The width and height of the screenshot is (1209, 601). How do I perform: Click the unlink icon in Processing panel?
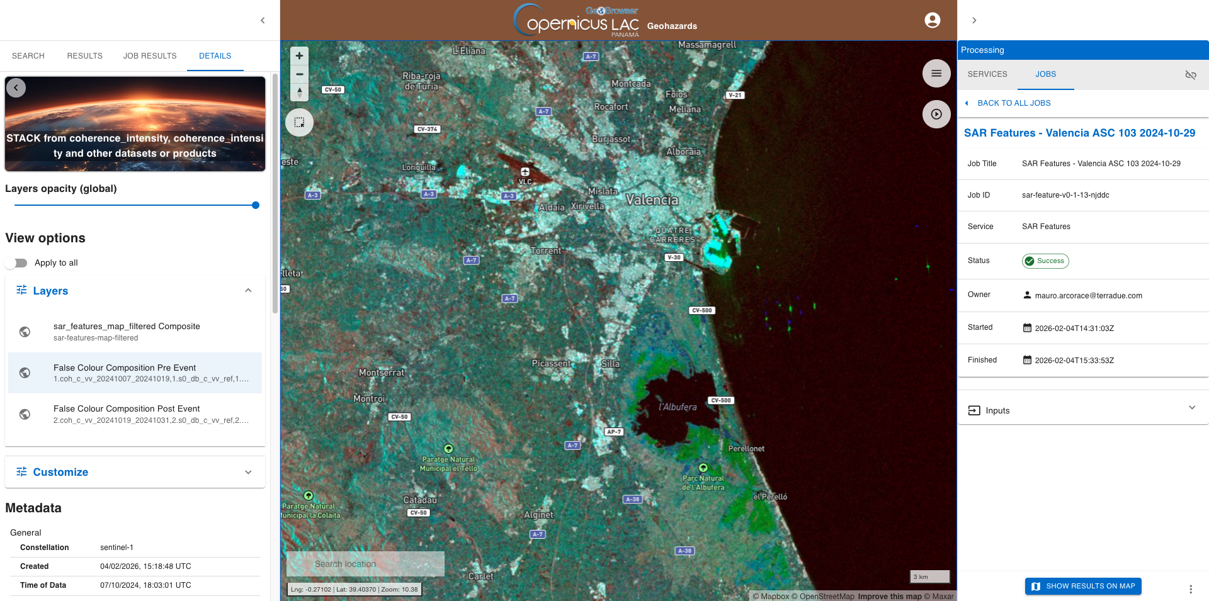[1190, 75]
